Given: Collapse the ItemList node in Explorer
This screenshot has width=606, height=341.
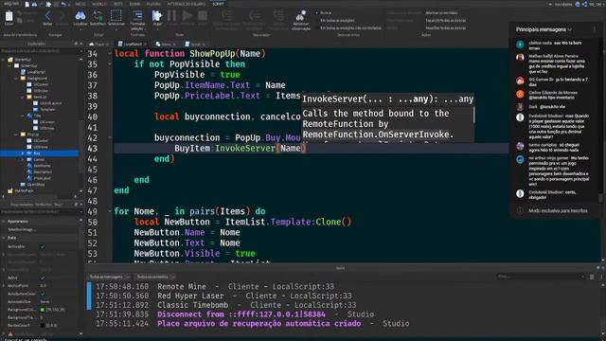Looking at the screenshot, I should (23, 97).
